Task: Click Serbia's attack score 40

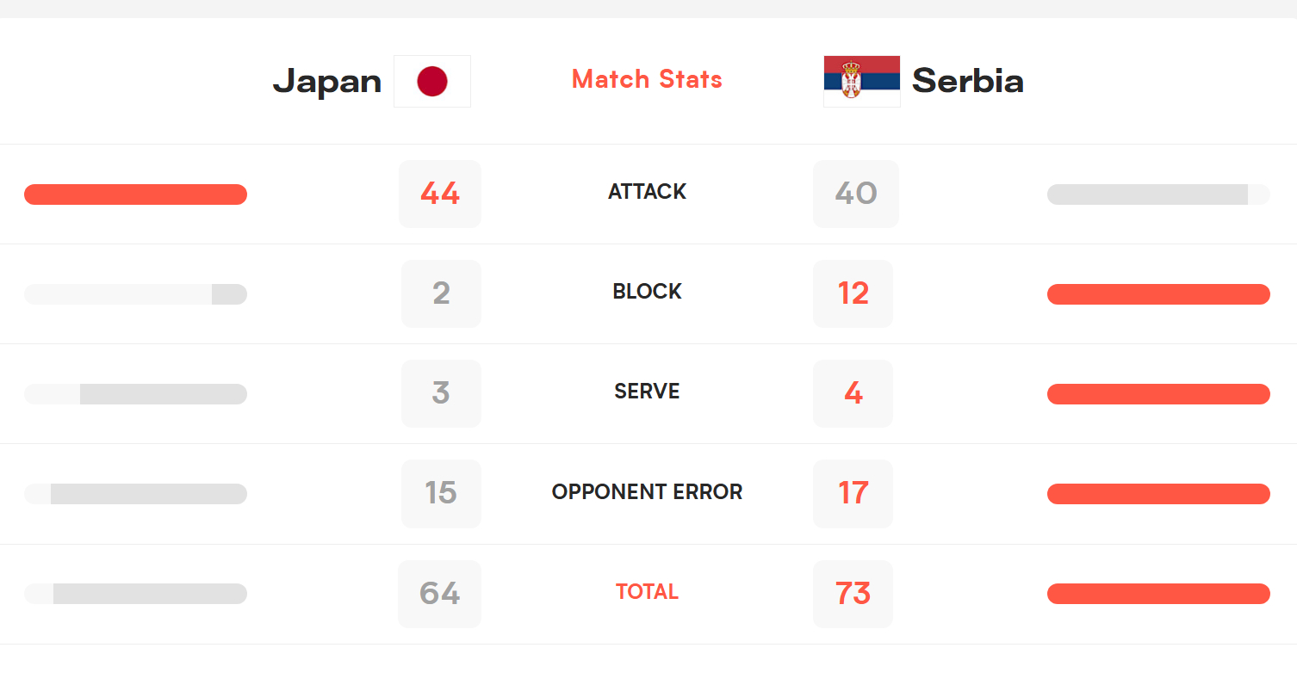Action: coord(856,194)
